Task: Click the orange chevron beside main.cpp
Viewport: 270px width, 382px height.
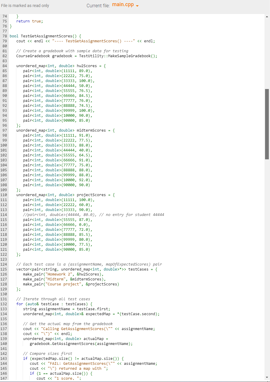Action: click(x=137, y=5)
